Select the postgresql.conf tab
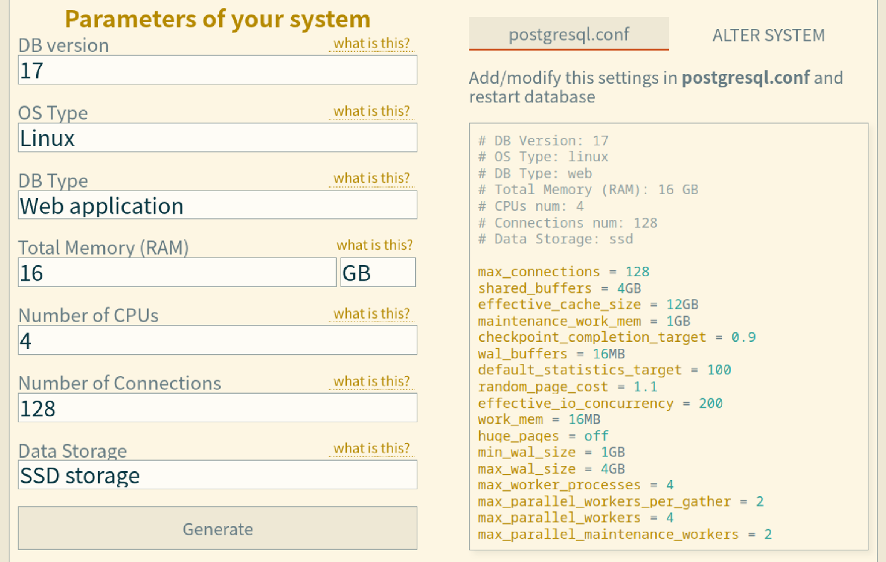 568,34
